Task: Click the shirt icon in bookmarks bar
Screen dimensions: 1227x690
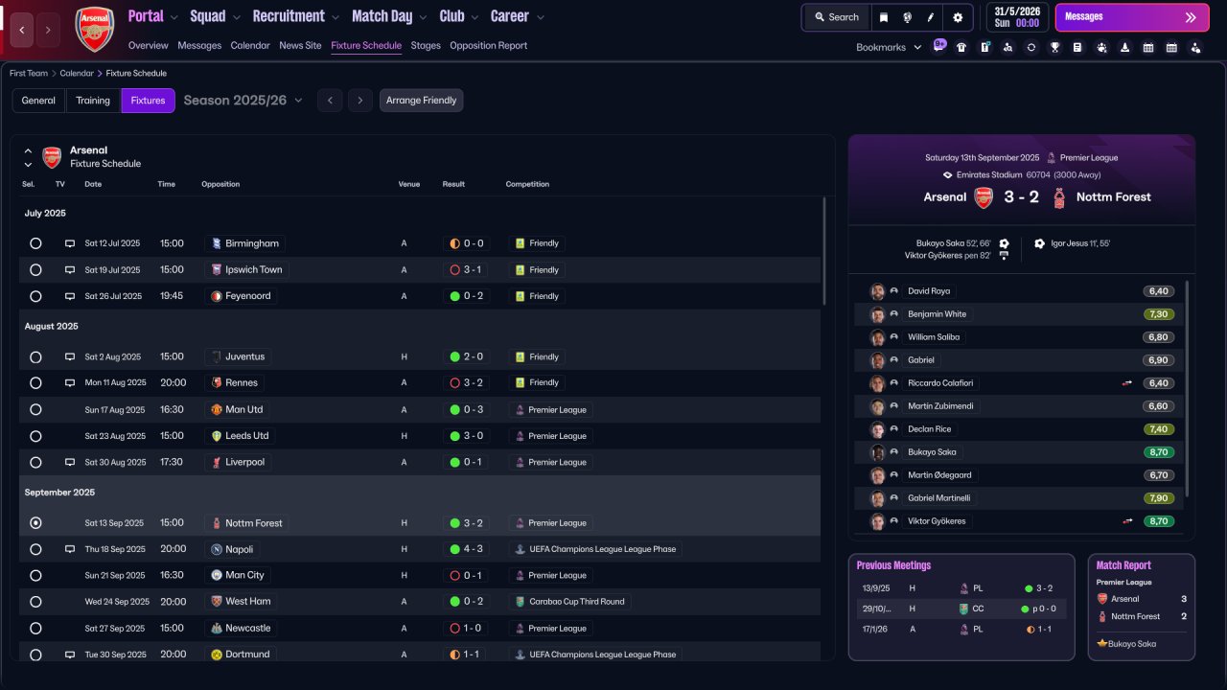Action: (961, 47)
